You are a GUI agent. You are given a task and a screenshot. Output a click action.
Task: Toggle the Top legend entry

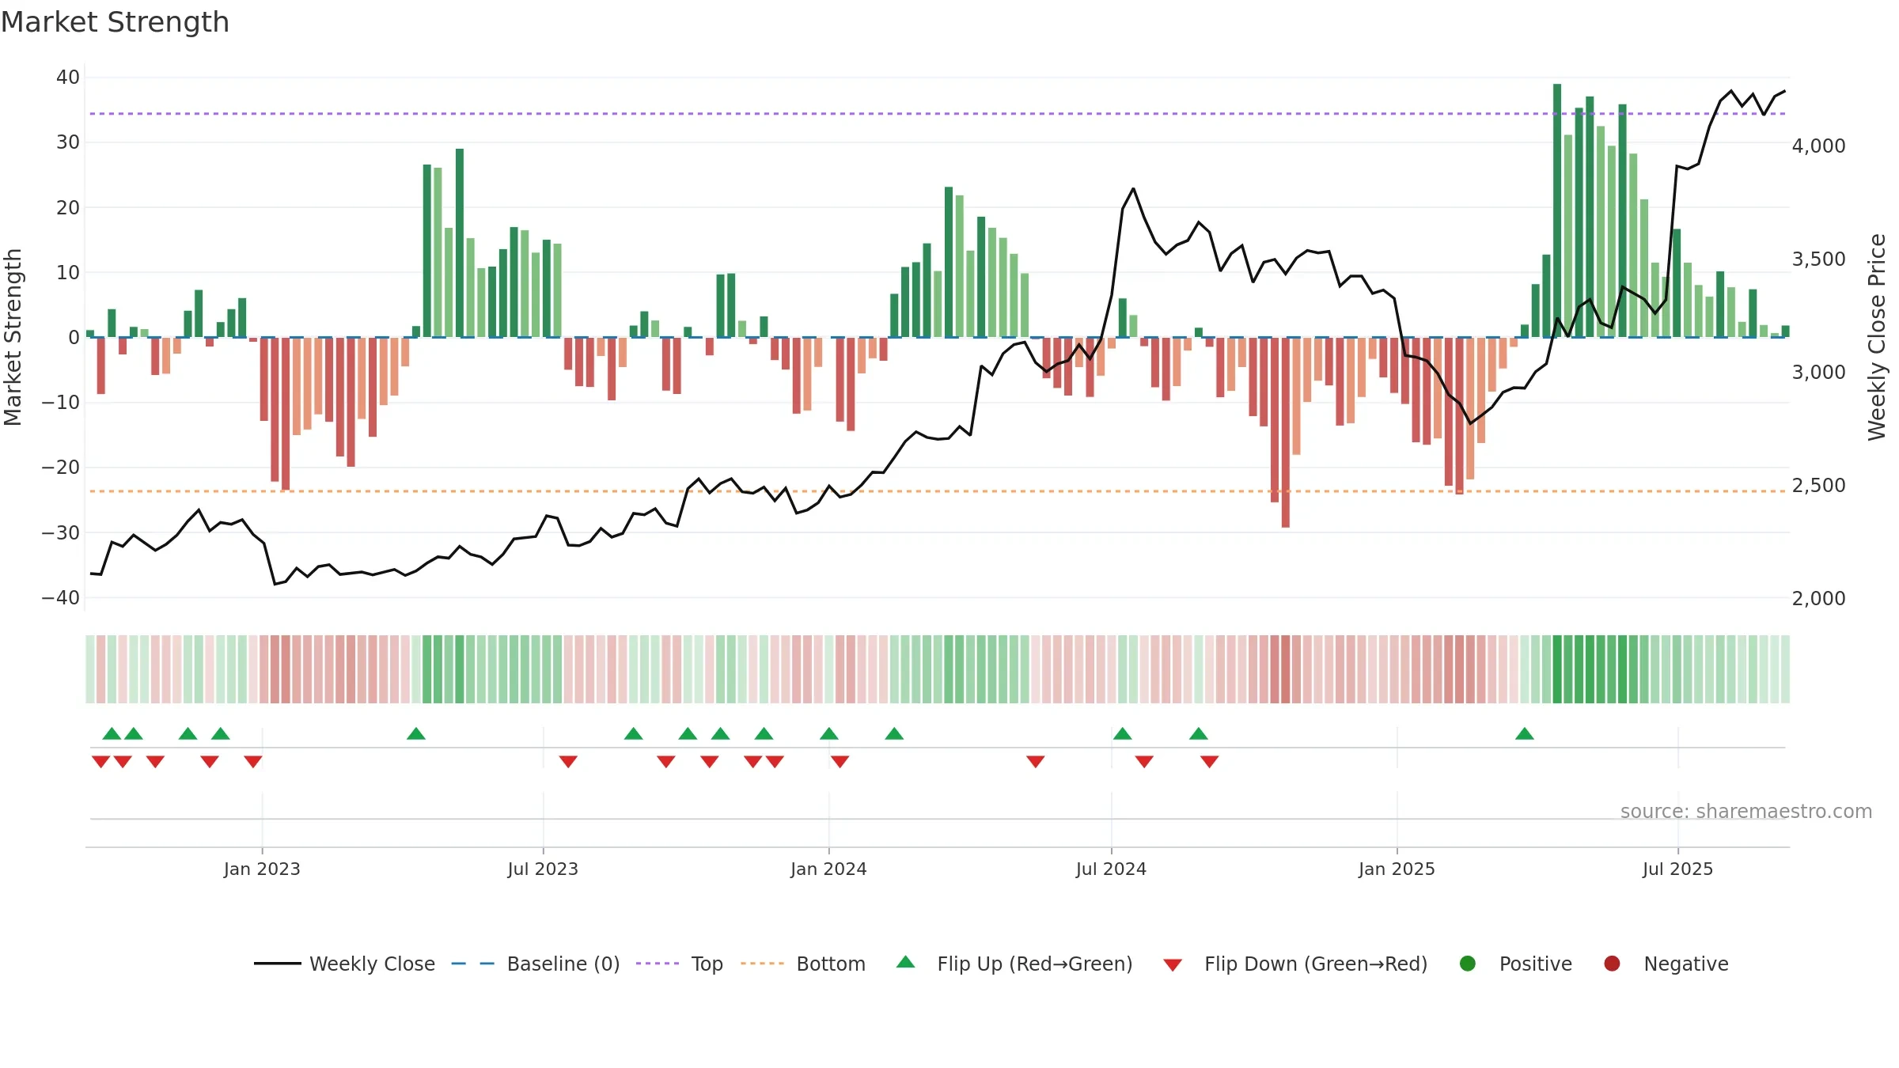coord(679,964)
